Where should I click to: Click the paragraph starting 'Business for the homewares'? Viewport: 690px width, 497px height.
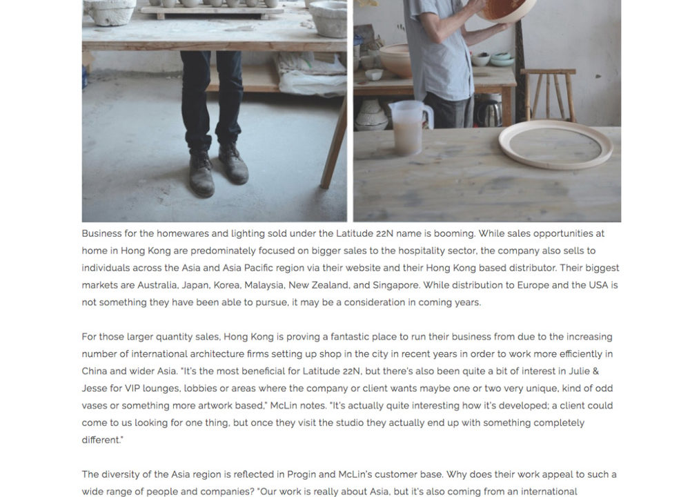point(351,268)
